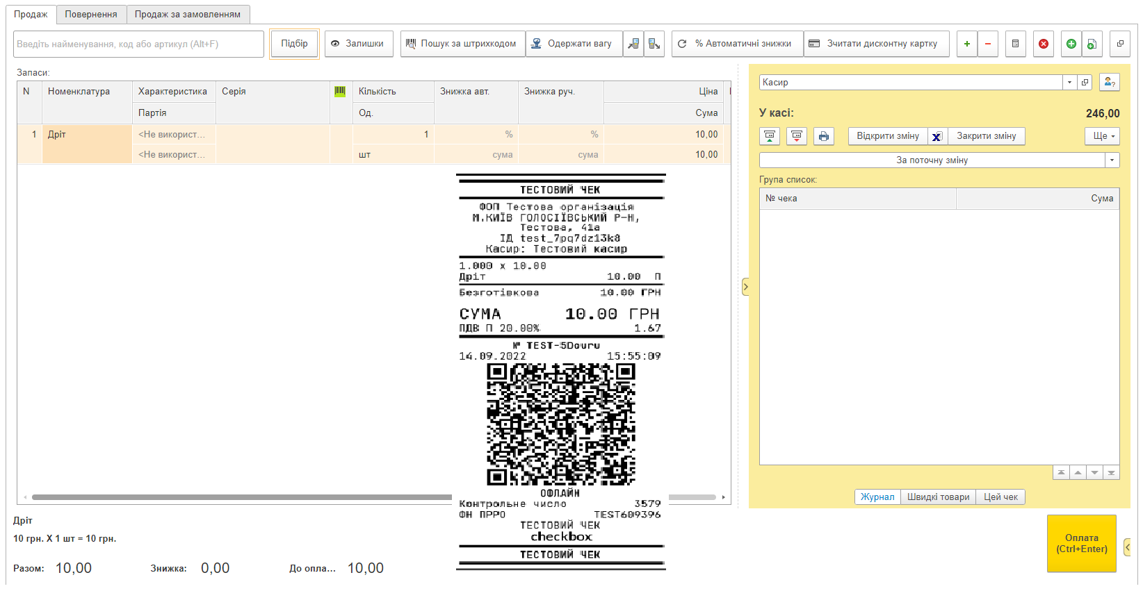The image size is (1143, 591).
Task: Click Зчитати дисконтну картку button
Action: click(876, 44)
